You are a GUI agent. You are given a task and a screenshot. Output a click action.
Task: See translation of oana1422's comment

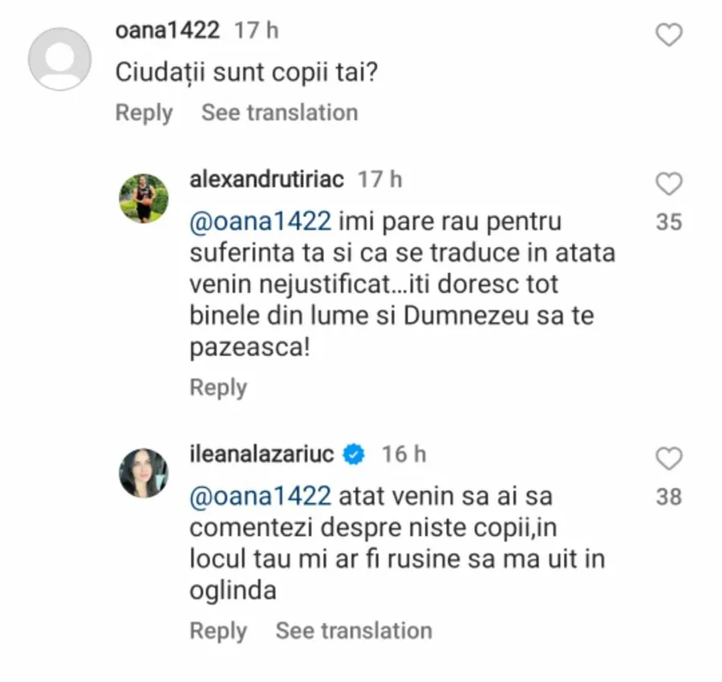tap(279, 112)
